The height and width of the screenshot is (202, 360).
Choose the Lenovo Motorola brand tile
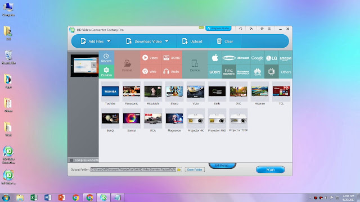tap(243, 72)
